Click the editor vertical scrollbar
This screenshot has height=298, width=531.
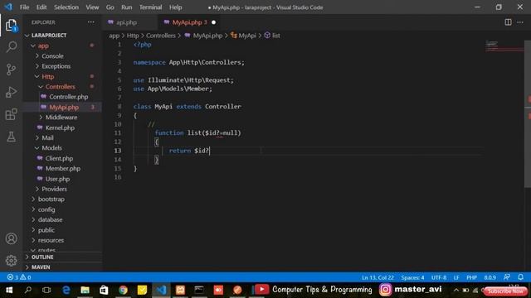click(528, 113)
